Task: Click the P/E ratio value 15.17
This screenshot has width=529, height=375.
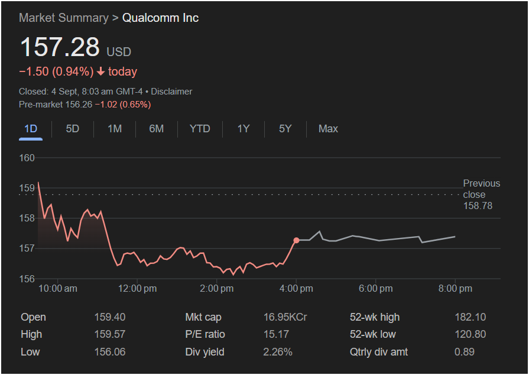Action: pos(276,334)
